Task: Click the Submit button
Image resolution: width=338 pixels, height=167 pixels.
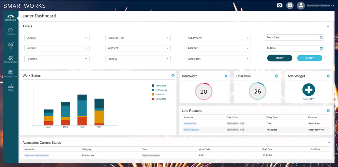Action: [309, 58]
